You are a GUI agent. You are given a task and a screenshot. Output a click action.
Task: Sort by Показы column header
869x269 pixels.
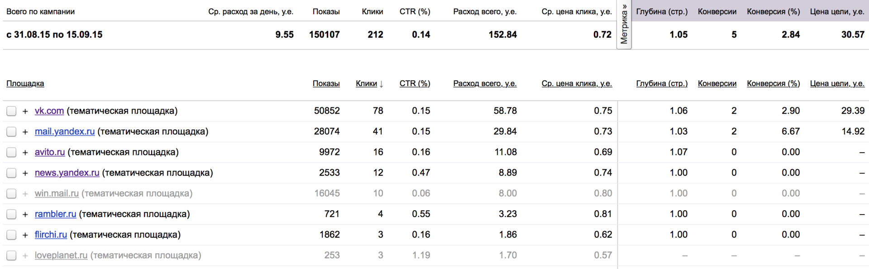(x=326, y=83)
